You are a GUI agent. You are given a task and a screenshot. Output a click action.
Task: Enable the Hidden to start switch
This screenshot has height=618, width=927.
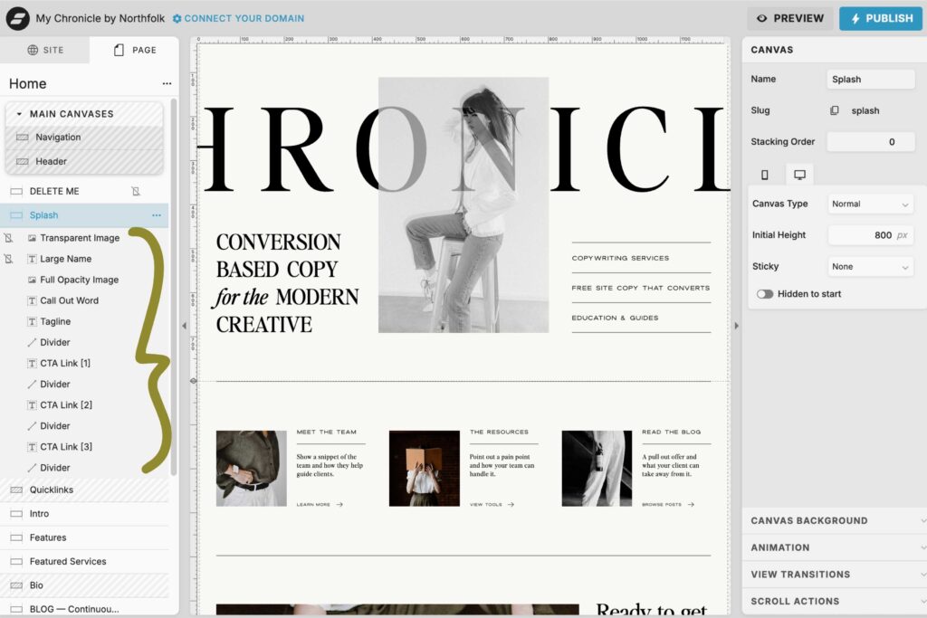pos(765,293)
